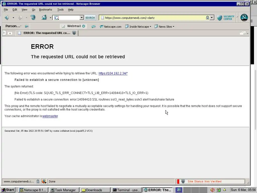The height and width of the screenshot is (193, 257).
Task: Switch to Downloads folder taskbar item
Action: click(95, 190)
